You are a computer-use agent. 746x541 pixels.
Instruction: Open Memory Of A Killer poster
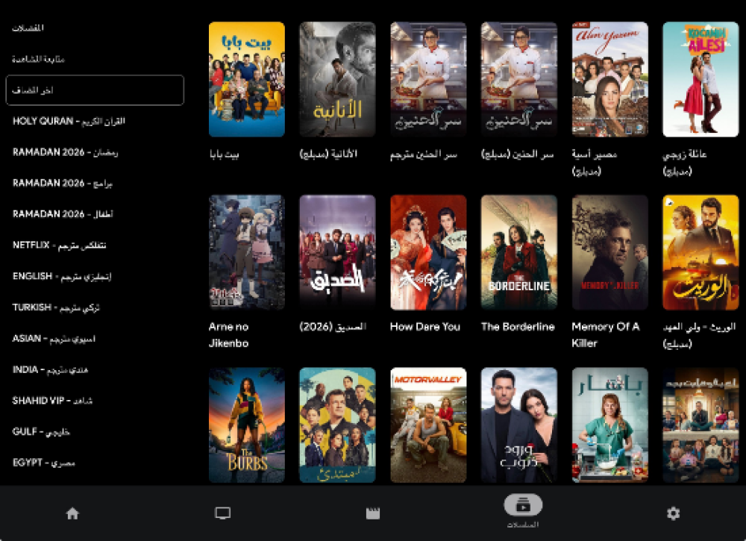609,252
